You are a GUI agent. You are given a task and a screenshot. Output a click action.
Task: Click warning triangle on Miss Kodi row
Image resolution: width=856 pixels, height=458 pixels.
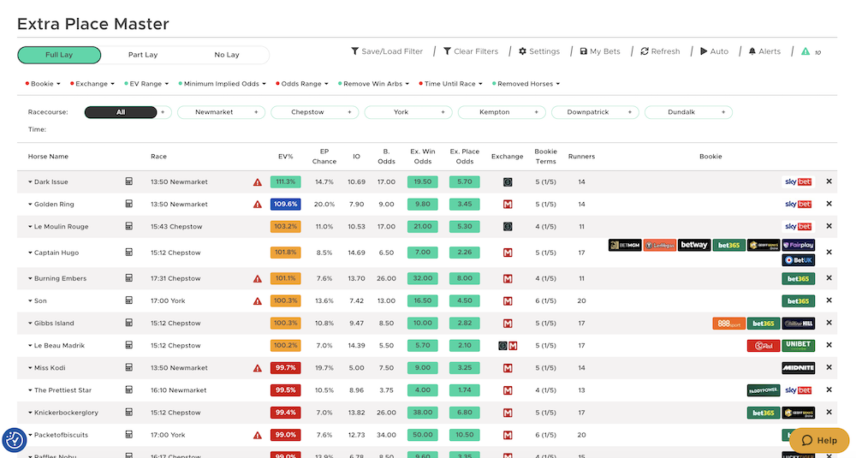click(x=257, y=368)
